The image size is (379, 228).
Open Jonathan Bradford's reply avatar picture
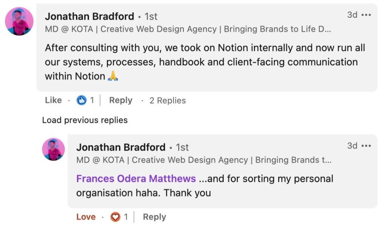53,149
